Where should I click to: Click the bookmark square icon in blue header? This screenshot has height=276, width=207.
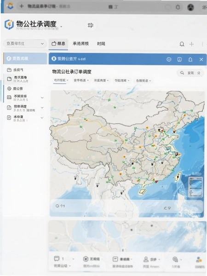[179, 59]
